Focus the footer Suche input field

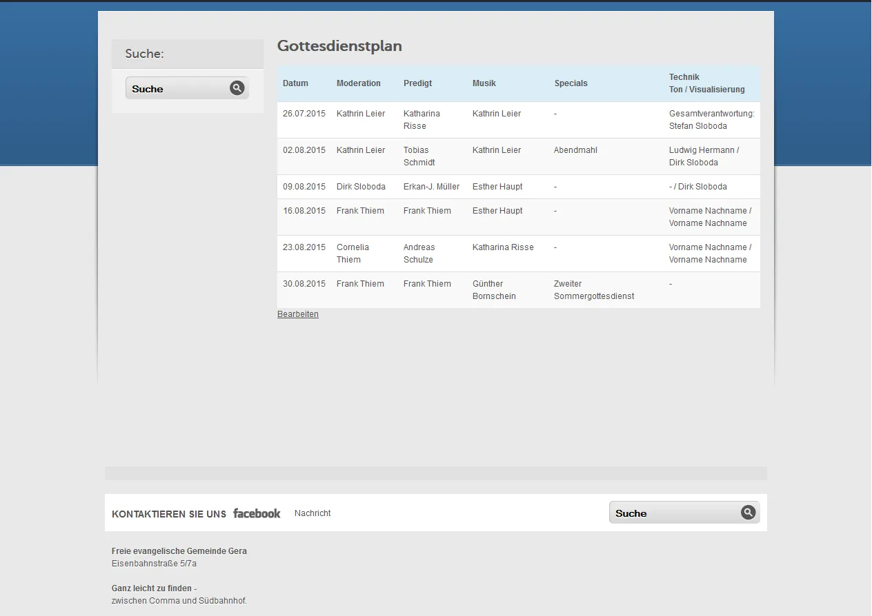[684, 513]
